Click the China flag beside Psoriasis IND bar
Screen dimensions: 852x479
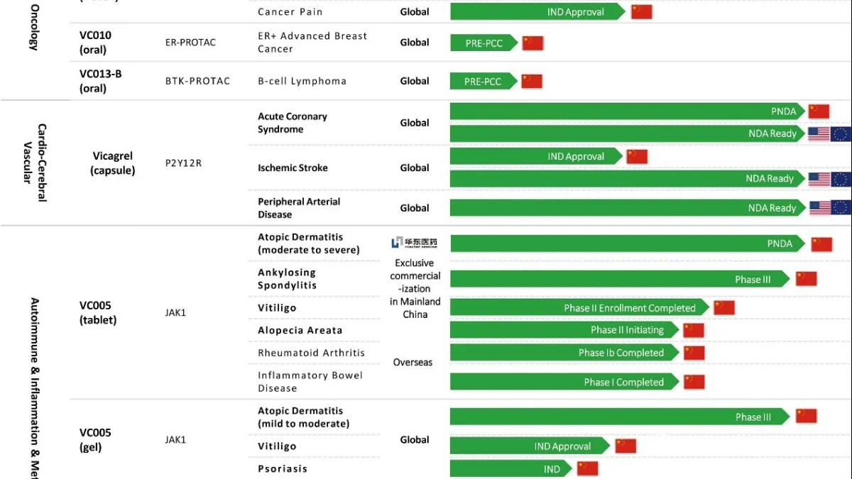click(588, 468)
